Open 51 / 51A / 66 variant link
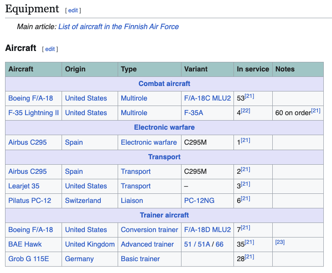This screenshot has width=332, height=273. 204,244
